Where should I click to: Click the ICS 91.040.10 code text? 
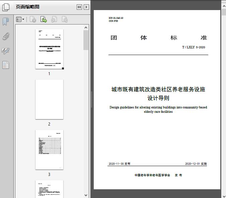click(116, 18)
